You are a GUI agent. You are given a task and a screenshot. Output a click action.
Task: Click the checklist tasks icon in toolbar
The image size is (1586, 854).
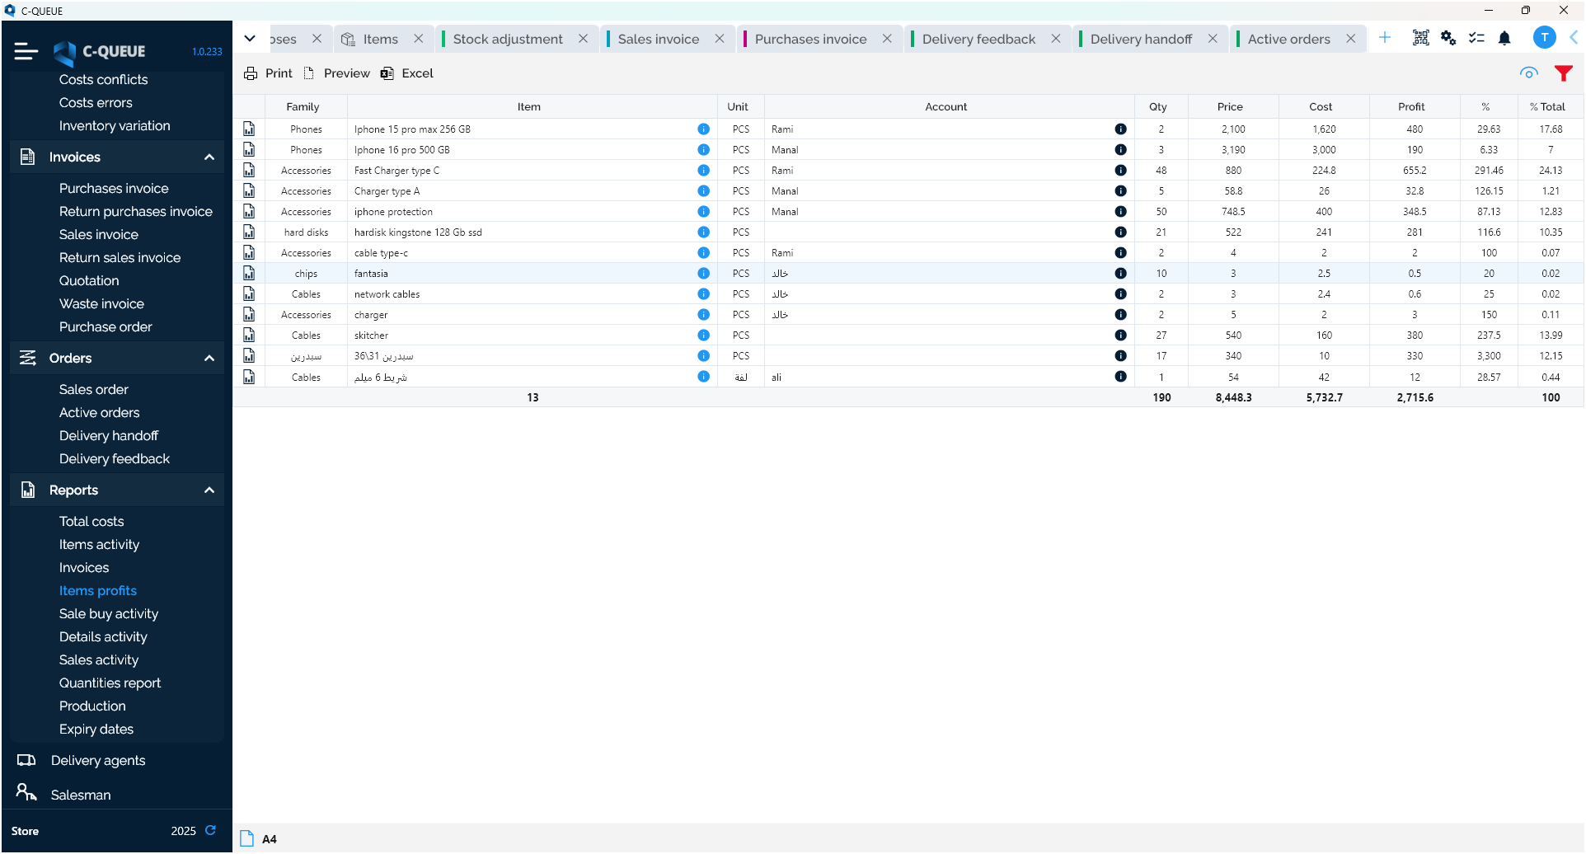click(1476, 39)
